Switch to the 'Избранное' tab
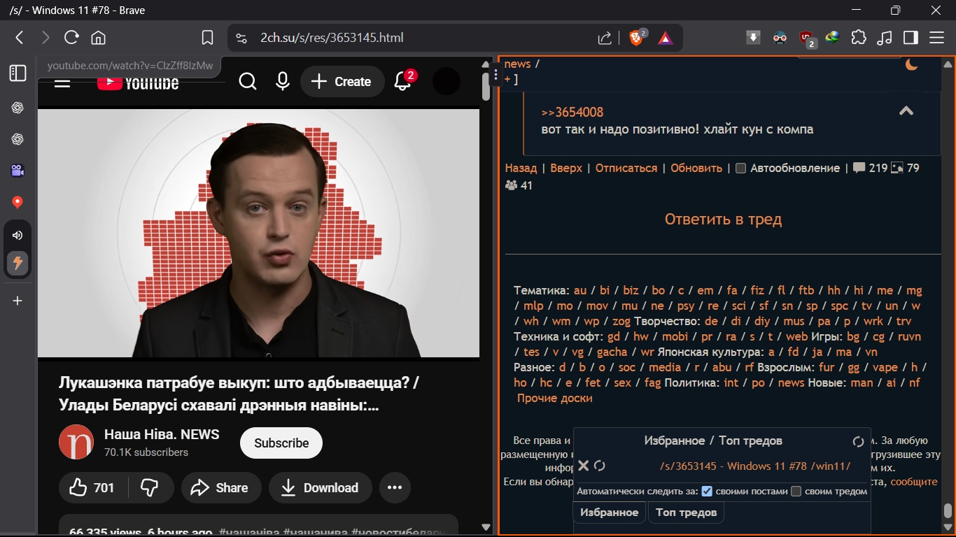Screen dimensions: 956x537 609,512
